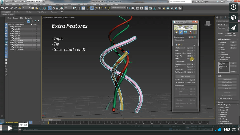Screen dimensions: 240x135
Task: Select the spinner val. radio button
Action: [176, 83]
